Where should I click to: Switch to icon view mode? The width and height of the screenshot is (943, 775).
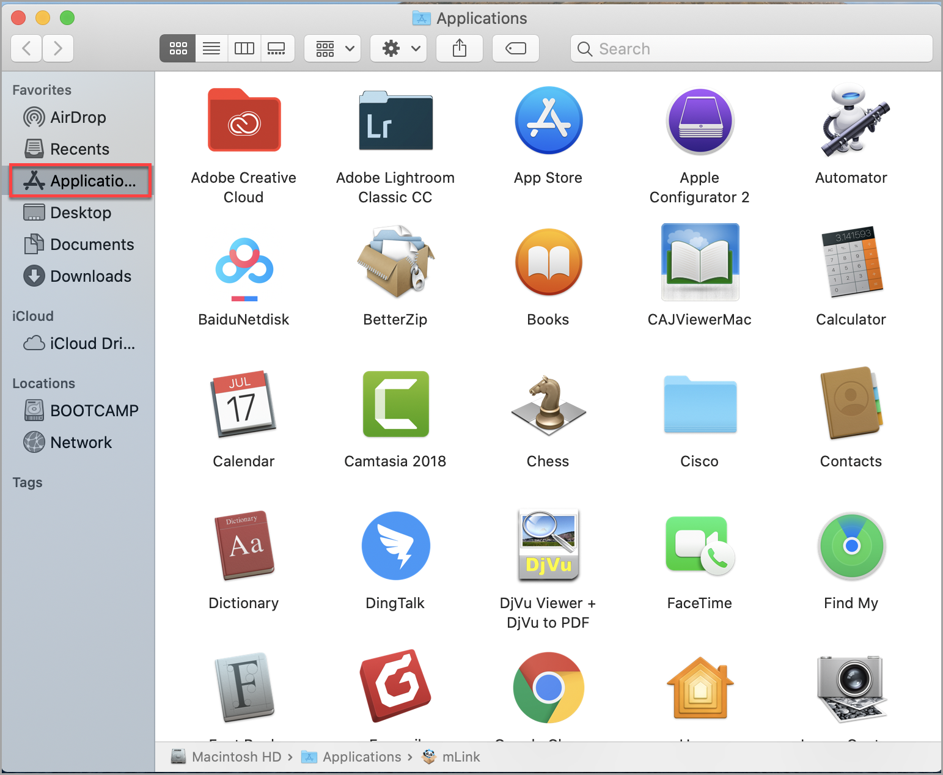pos(178,48)
